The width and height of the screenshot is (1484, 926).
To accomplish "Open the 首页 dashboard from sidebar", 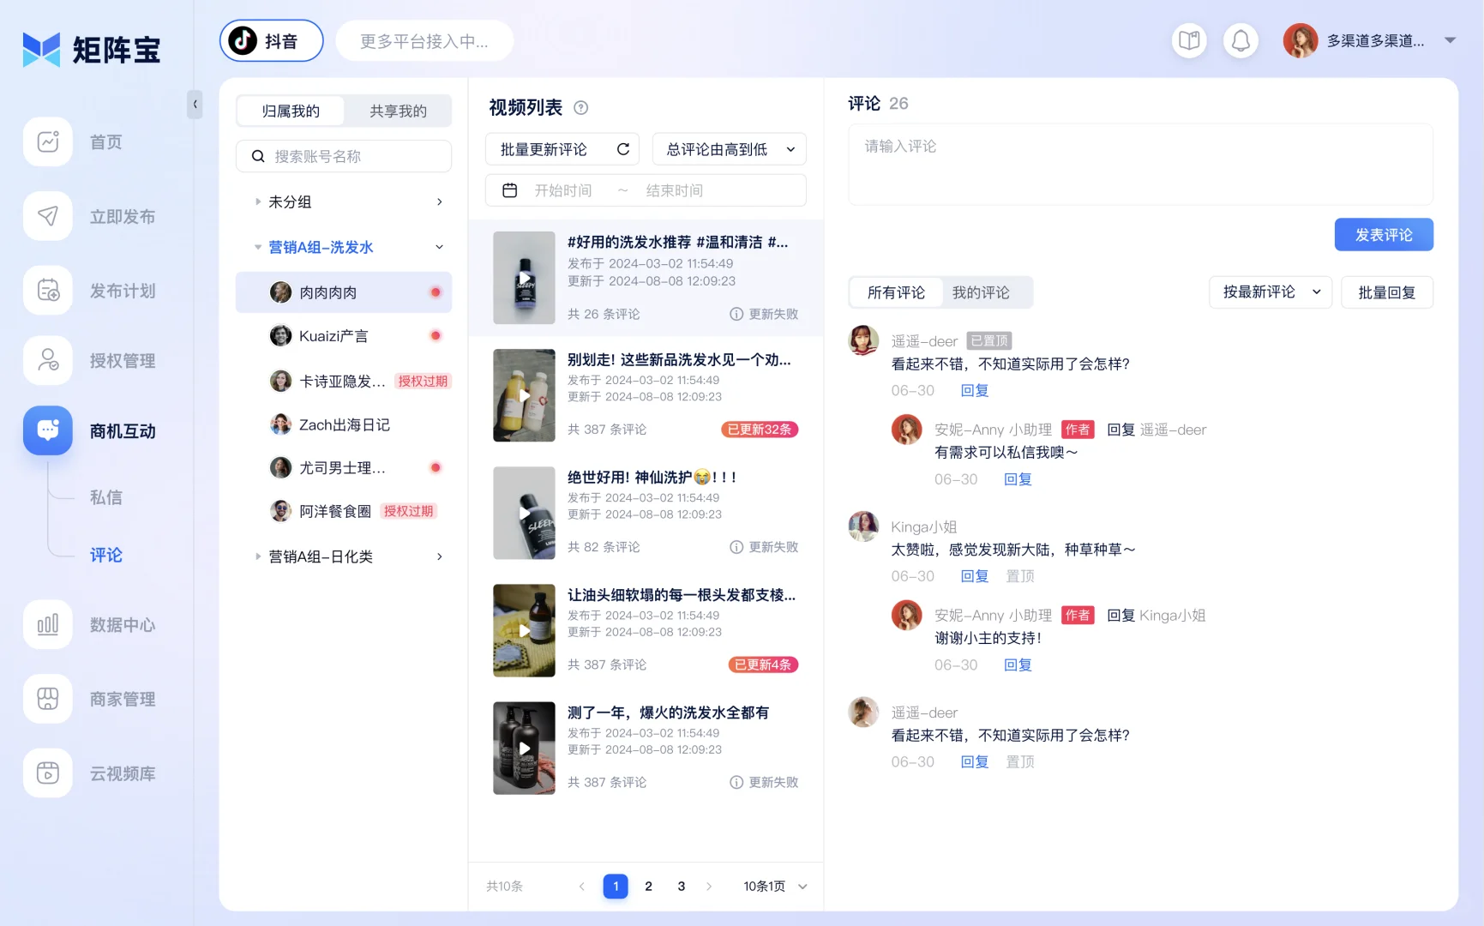I will 105,141.
